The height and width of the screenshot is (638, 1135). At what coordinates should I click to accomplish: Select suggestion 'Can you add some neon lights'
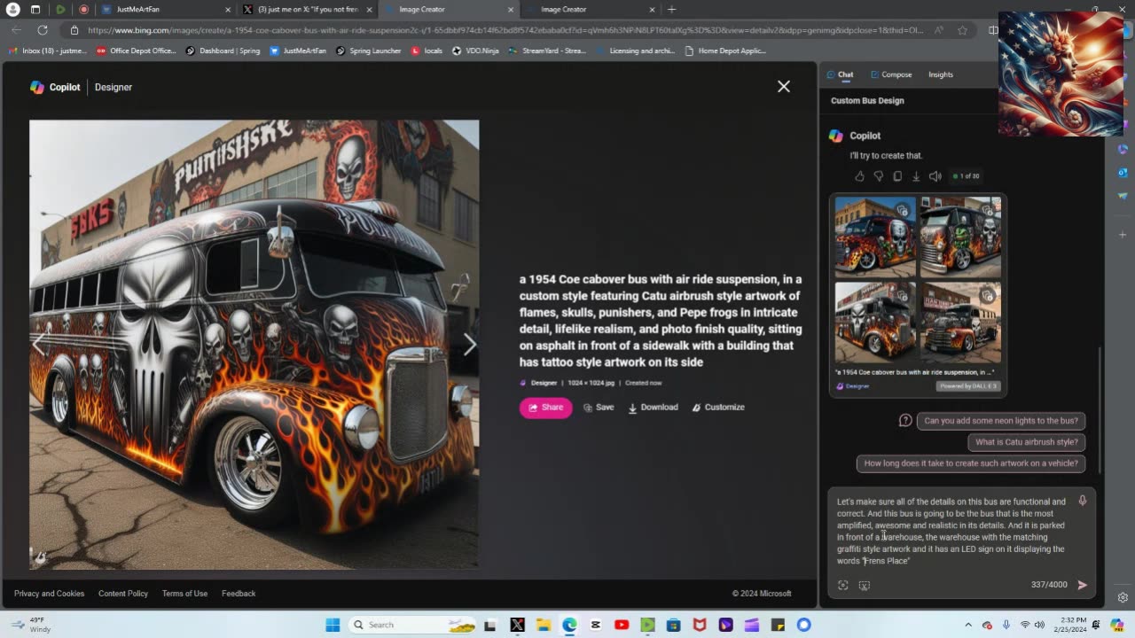point(1001,421)
